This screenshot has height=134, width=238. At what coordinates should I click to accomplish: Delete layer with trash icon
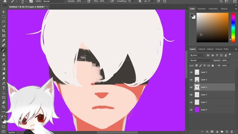[x=232, y=131]
